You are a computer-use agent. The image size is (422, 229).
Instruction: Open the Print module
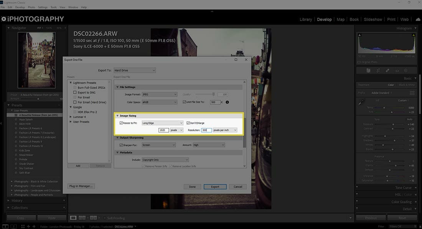click(x=391, y=20)
